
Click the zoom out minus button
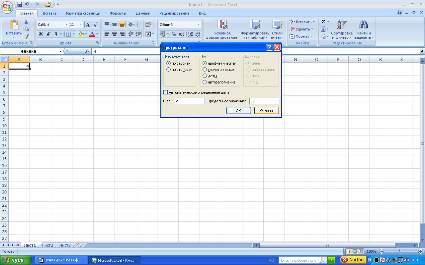[382, 251]
